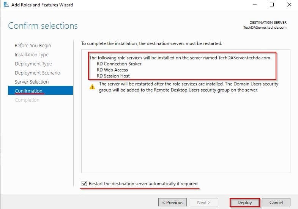Go back using the Previous button

[x=173, y=203]
